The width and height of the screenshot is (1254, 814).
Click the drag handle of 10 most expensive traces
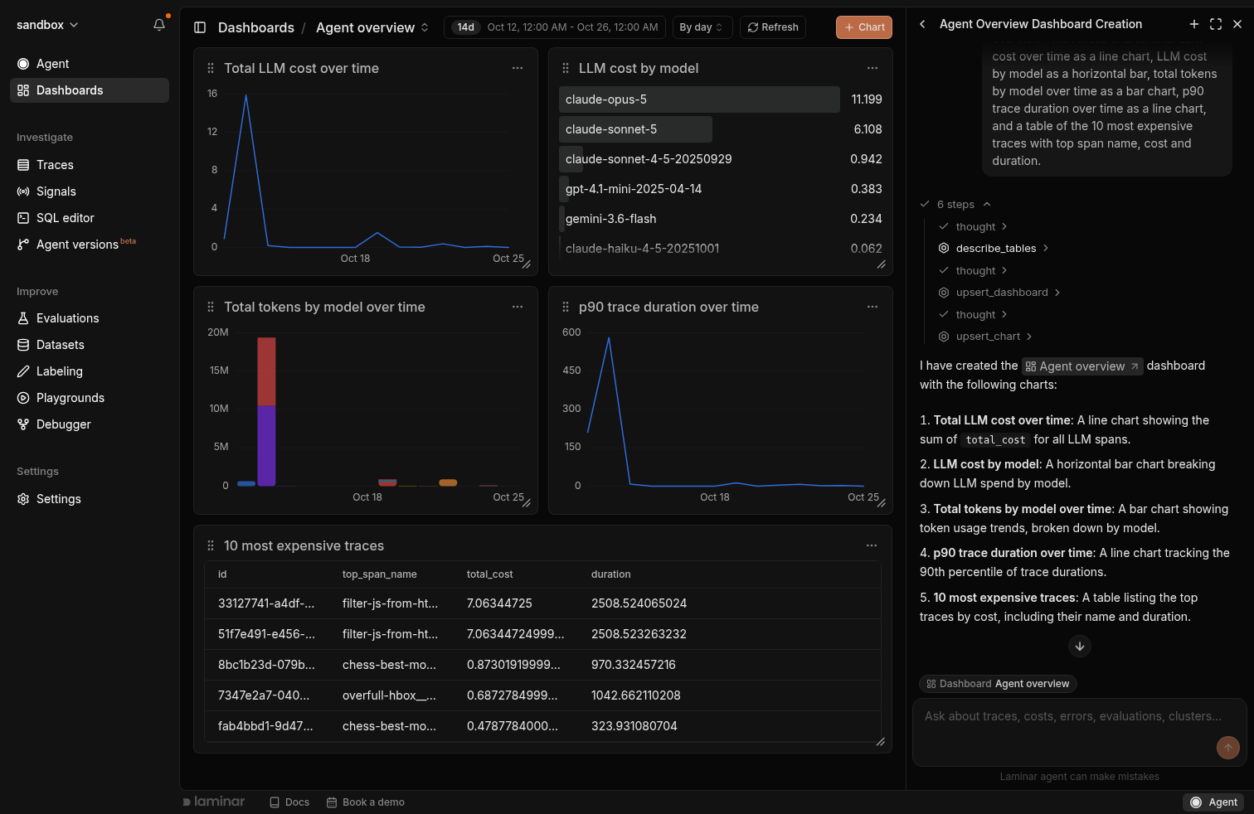tap(211, 545)
